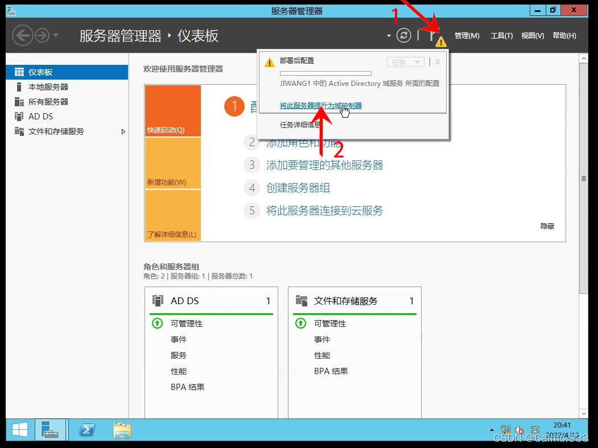Viewport: 598px width, 448px height.
Task: Click the back navigation arrow
Action: click(x=22, y=35)
